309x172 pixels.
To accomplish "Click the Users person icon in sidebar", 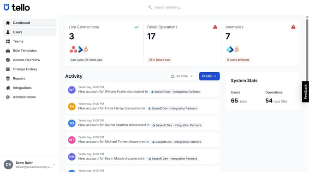I will [x=8, y=32].
